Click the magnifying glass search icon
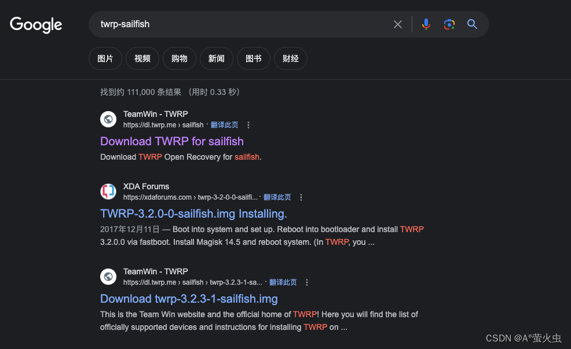571x349 pixels. pos(473,24)
